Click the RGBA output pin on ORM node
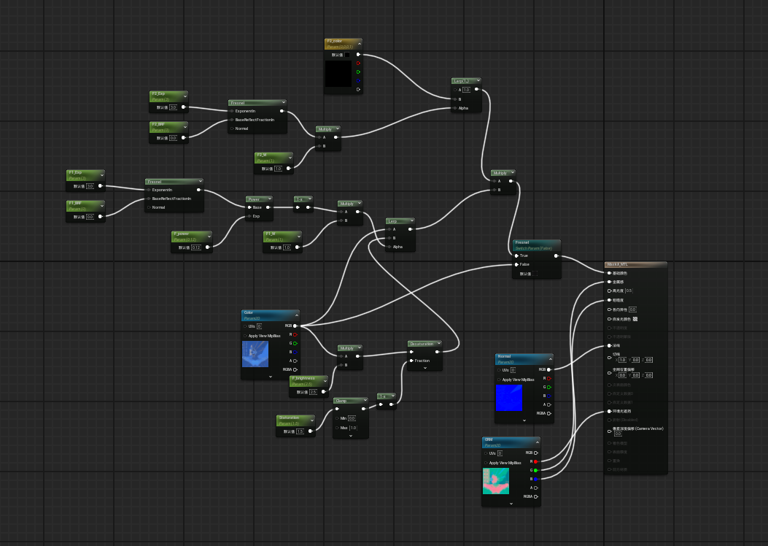The image size is (768, 546). coord(536,497)
